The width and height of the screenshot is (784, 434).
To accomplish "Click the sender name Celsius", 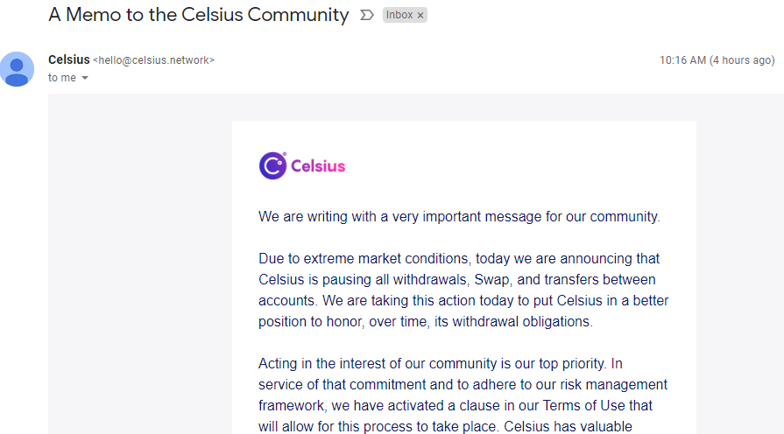I will pyautogui.click(x=68, y=60).
